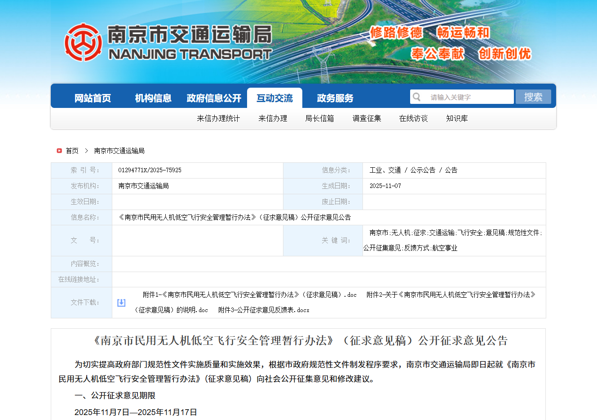Screen dimensions: 597x420
Task: Open 调查征集 submenu item
Action: [367, 118]
